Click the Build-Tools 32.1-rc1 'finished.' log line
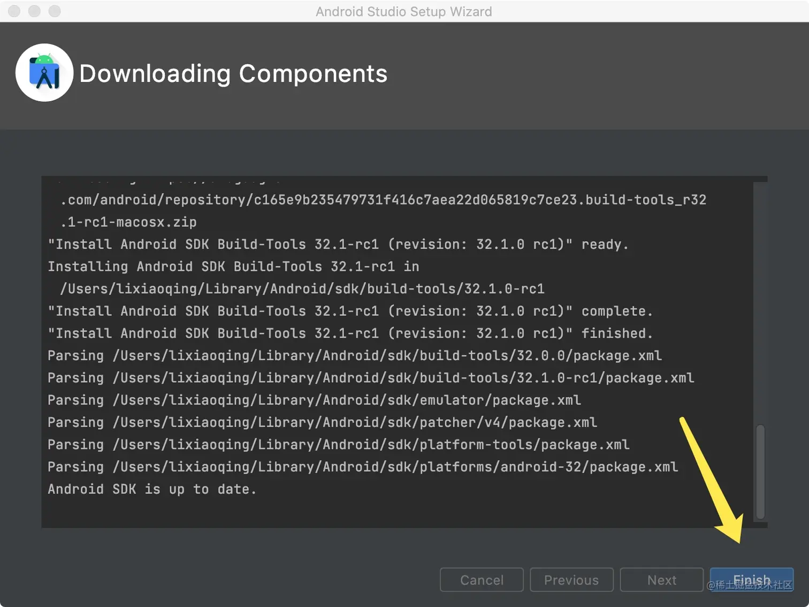The width and height of the screenshot is (809, 607). 350,333
